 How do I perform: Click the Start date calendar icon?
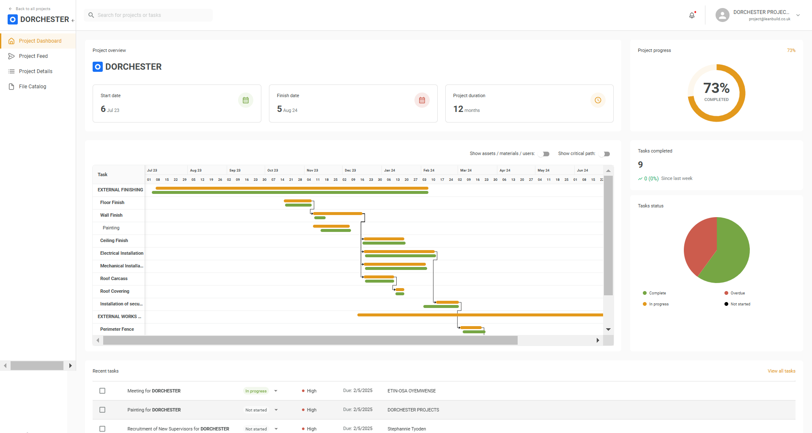coord(246,100)
